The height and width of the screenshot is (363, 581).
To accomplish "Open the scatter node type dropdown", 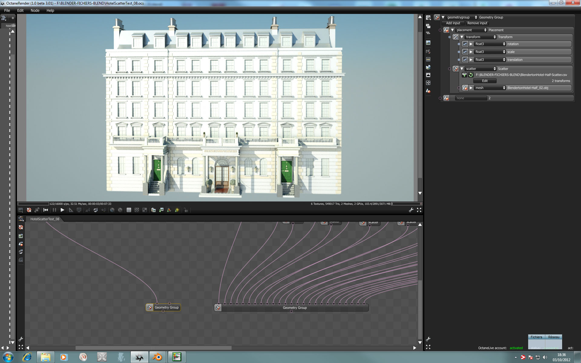I will tap(481, 69).
